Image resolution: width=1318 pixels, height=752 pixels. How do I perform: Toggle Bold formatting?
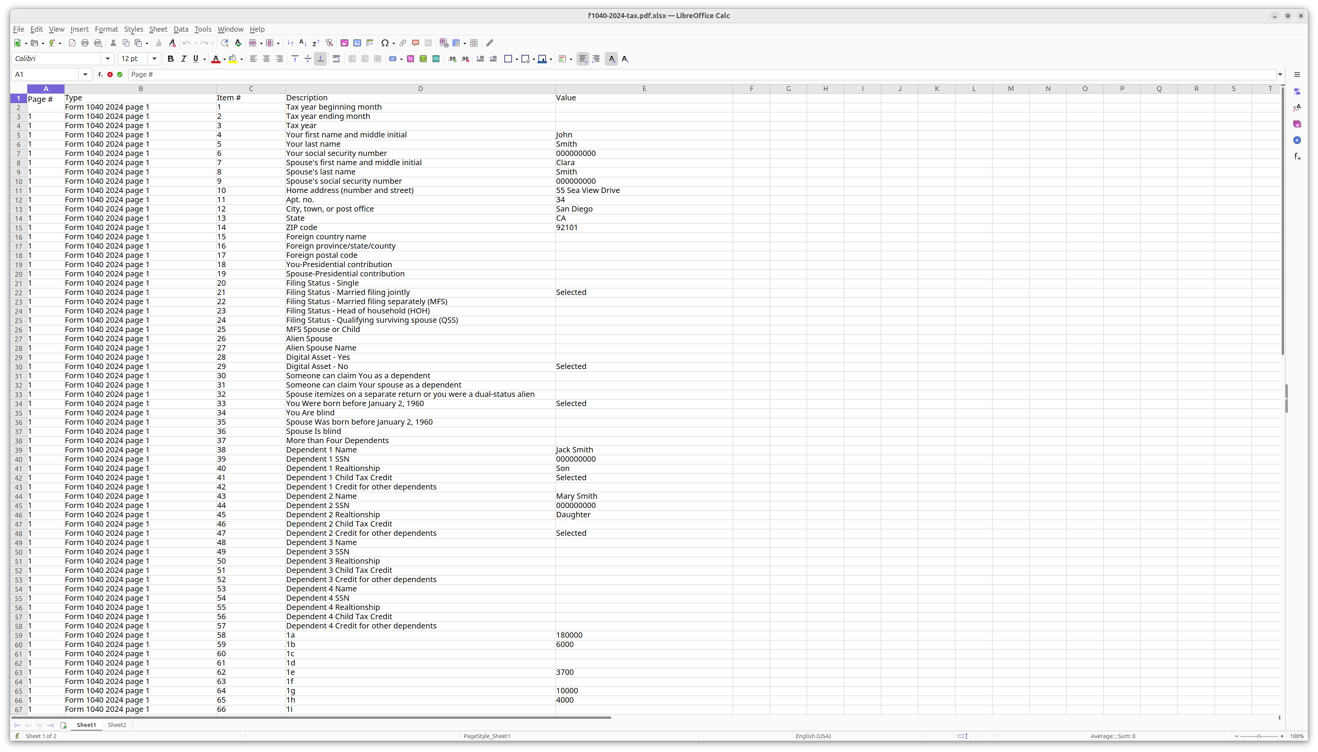tap(171, 59)
